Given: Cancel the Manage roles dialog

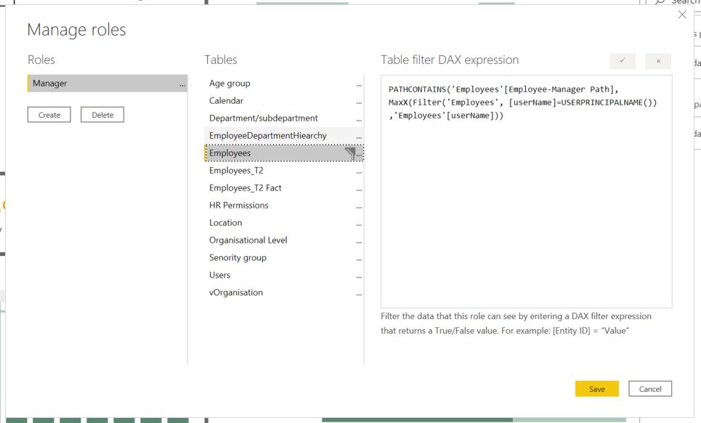Looking at the screenshot, I should click(650, 389).
